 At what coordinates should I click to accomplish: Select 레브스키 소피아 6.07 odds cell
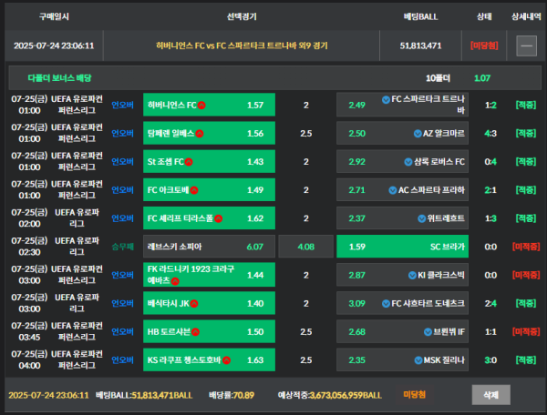pos(209,247)
